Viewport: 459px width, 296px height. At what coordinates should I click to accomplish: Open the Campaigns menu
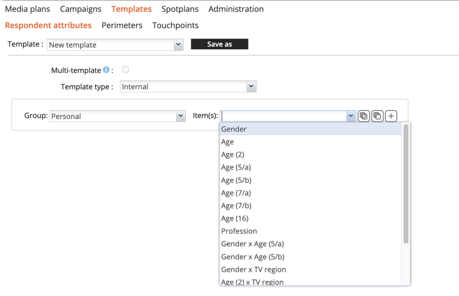coord(81,9)
